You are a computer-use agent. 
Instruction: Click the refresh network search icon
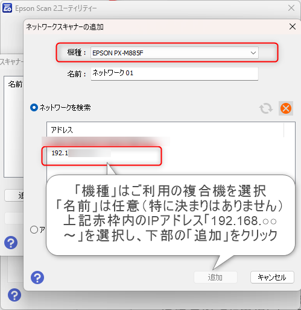tap(266, 108)
